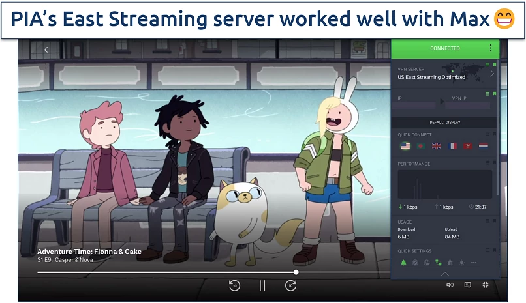This screenshot has width=526, height=303.
Task: Click the video progress scrubber handle
Action: click(296, 272)
